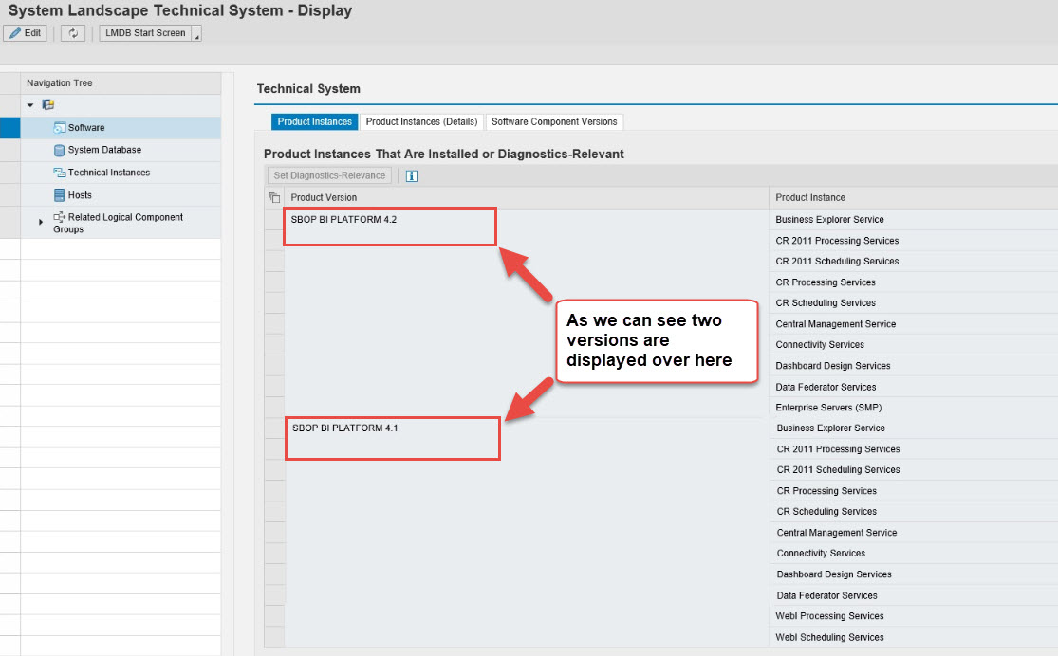This screenshot has height=656, width=1058.
Task: Click the Navigation Tree panel header
Action: click(121, 82)
